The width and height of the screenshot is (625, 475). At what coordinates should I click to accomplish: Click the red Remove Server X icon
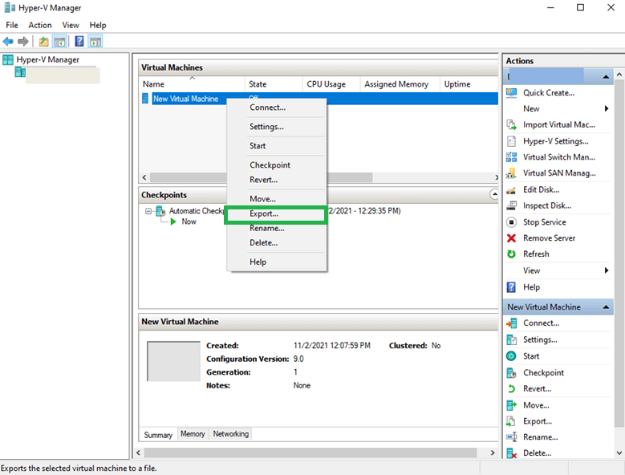(511, 237)
